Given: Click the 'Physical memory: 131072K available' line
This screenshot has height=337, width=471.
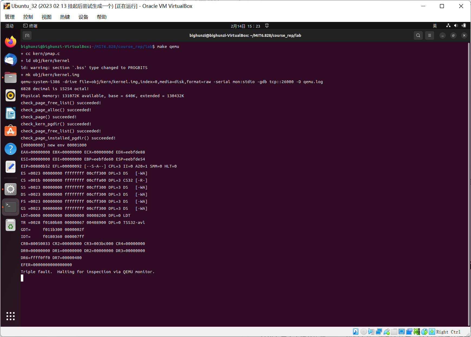Looking at the screenshot, I should click(102, 96).
